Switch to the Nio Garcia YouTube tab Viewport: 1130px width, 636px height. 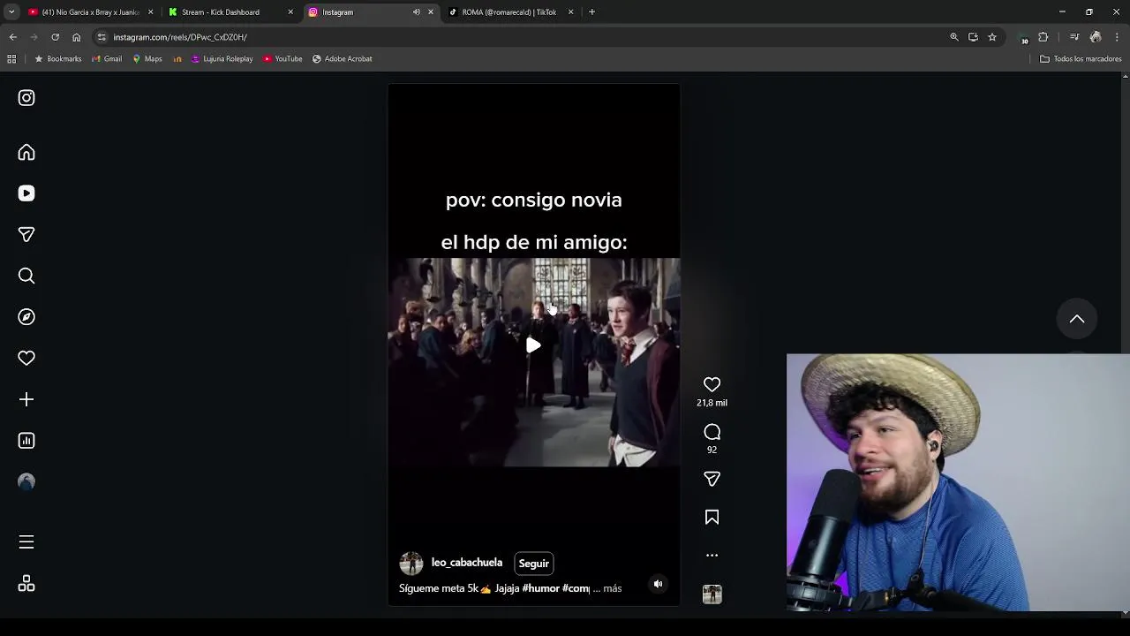point(88,12)
